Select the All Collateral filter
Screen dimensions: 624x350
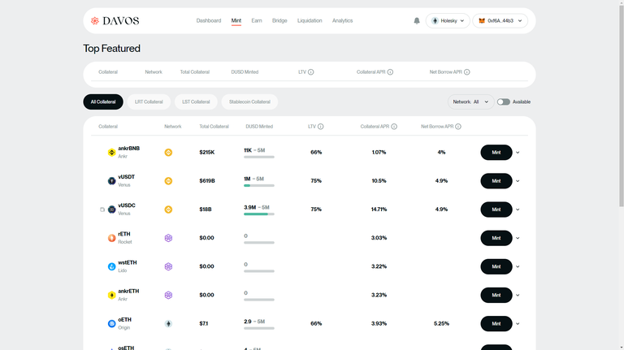click(x=103, y=102)
